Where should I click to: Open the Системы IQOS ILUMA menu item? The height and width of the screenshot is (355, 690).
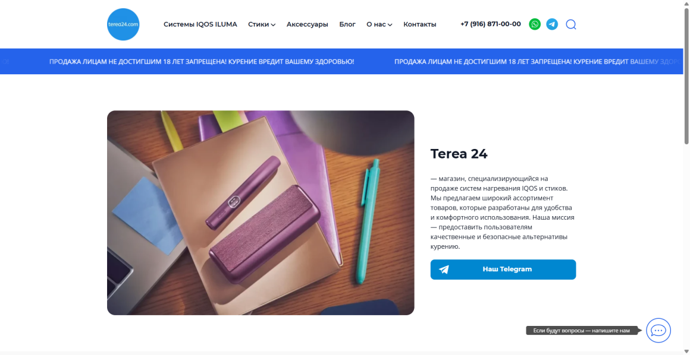(200, 24)
